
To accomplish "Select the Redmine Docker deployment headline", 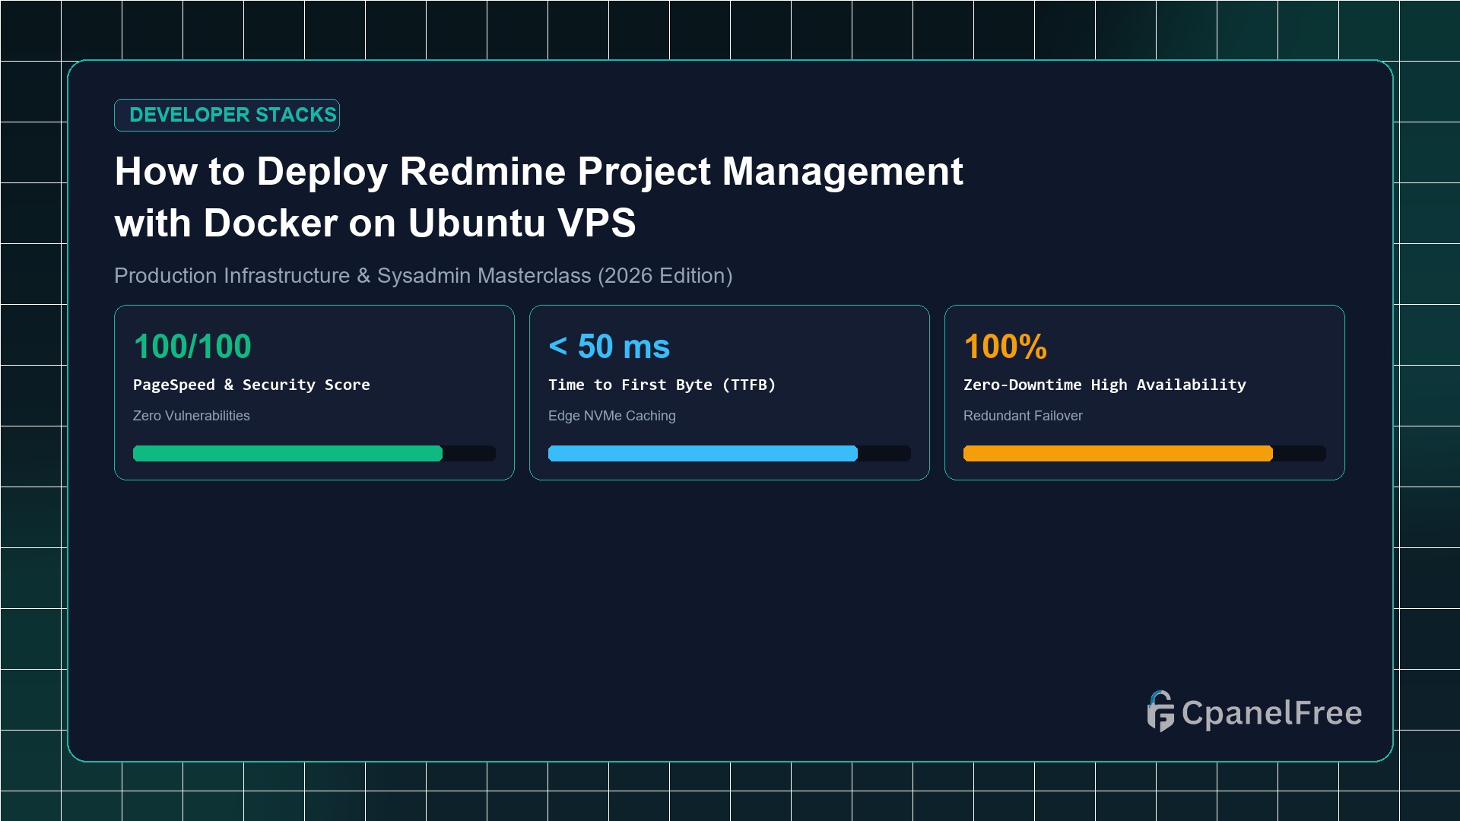I will [538, 197].
